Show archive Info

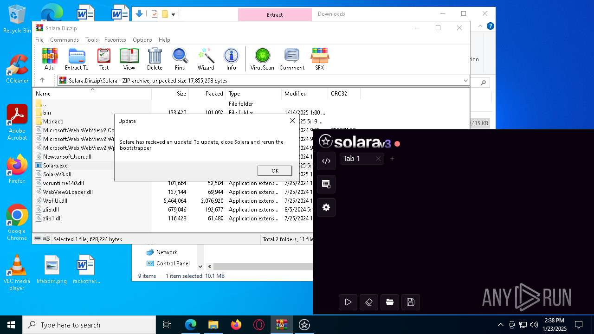pos(231,59)
